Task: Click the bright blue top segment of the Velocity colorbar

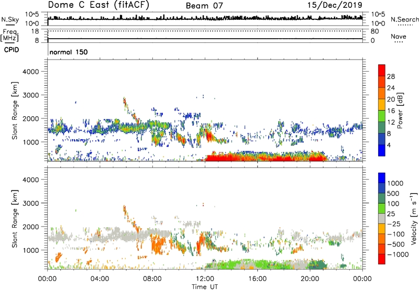Action: click(x=382, y=178)
